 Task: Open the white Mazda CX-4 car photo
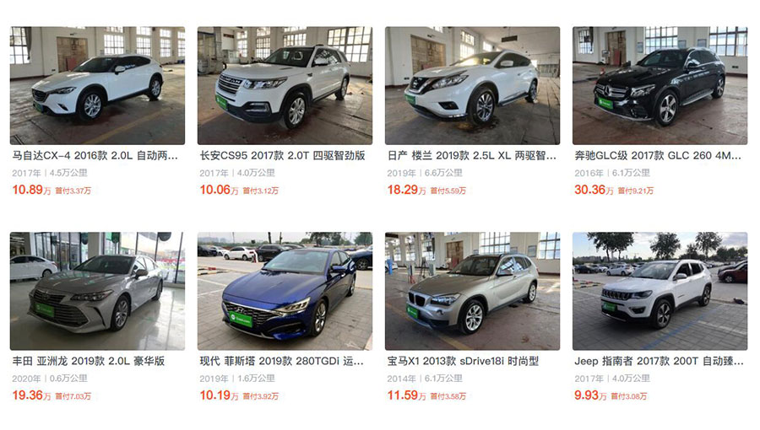[x=97, y=86]
